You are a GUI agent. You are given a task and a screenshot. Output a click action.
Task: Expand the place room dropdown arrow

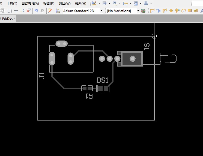pyautogui.click(x=141, y=3)
